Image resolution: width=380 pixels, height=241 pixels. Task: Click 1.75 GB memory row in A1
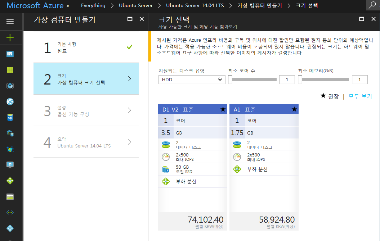click(x=264, y=133)
